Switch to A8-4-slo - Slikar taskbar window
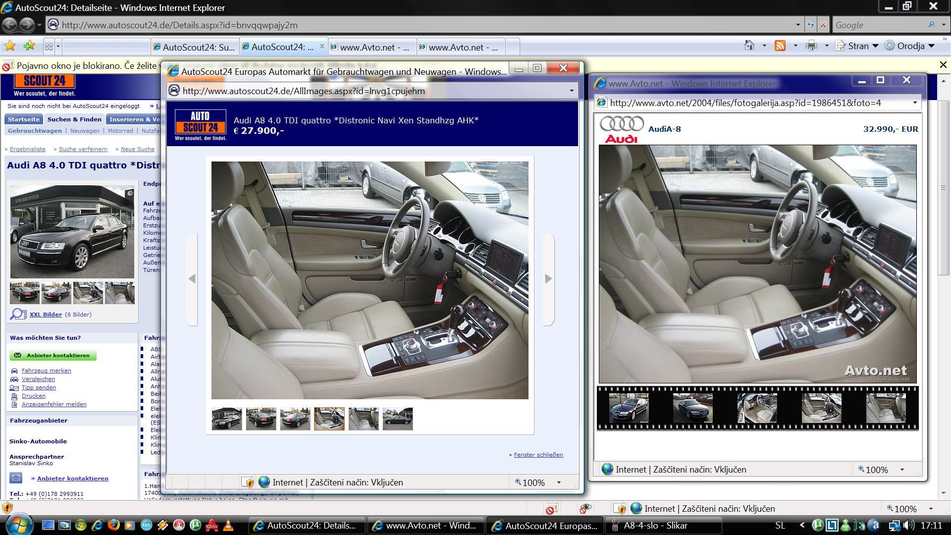Screen dimensions: 951x535 coord(663,526)
